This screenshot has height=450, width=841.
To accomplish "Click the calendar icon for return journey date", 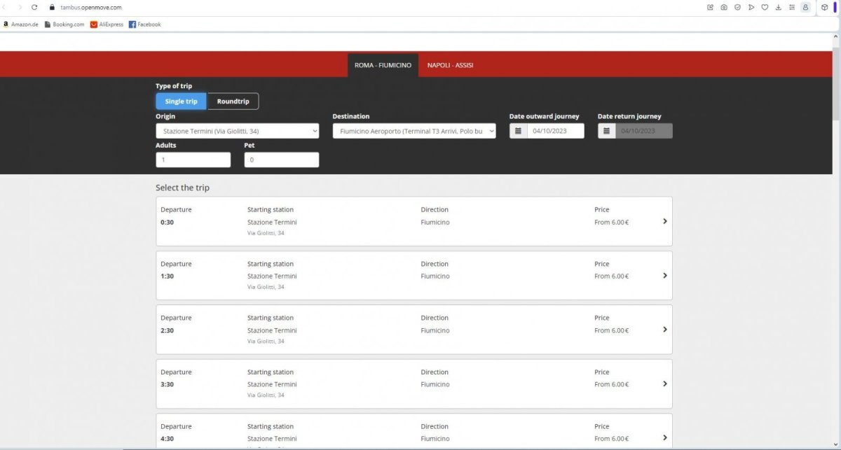I will (x=607, y=131).
